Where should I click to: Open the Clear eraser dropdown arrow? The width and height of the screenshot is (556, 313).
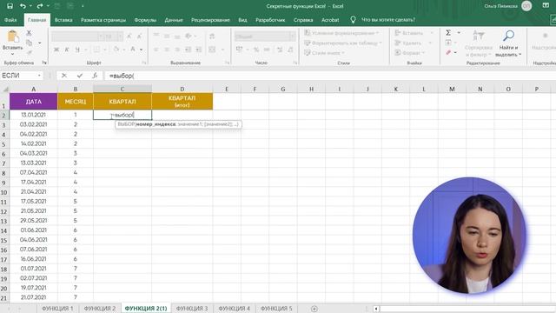tap(455, 52)
